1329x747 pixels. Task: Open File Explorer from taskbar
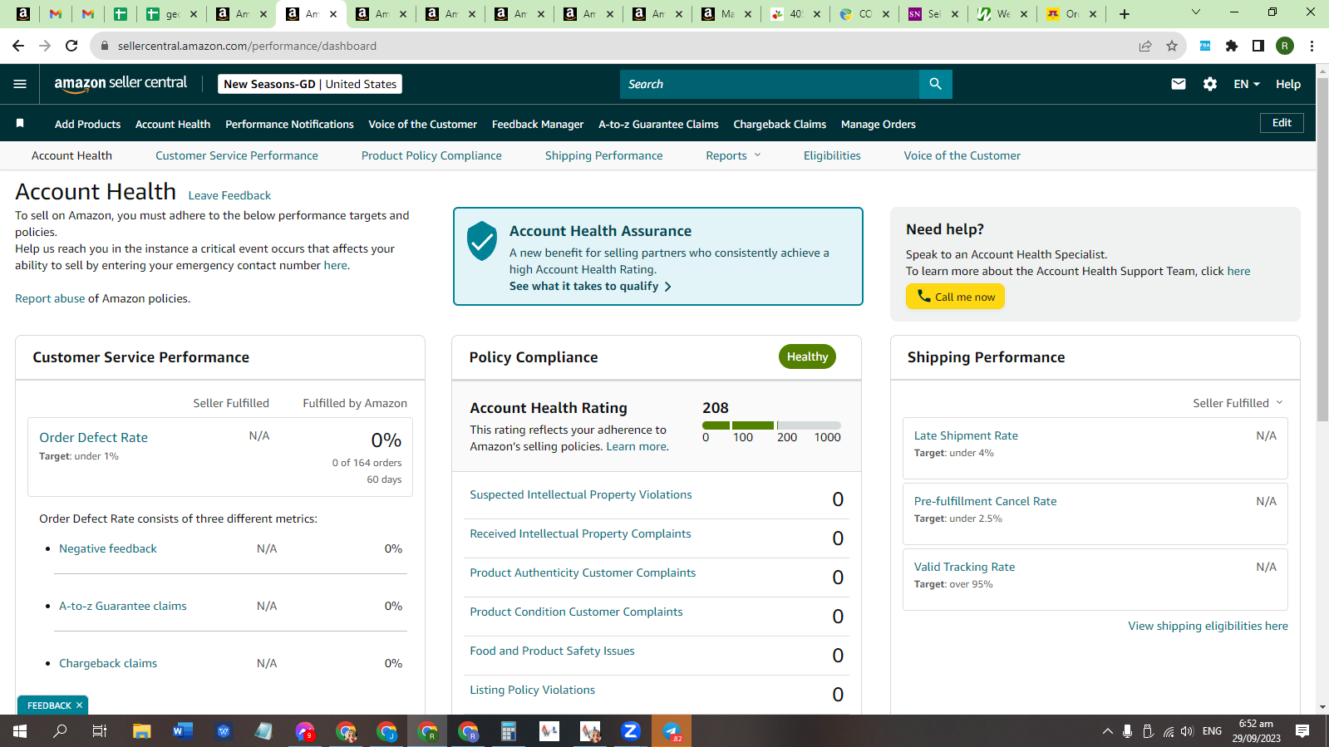click(142, 731)
